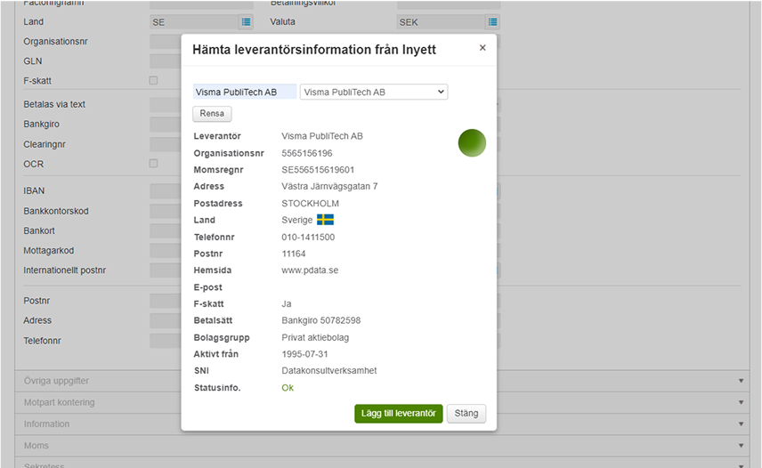Click the Land field containing SE
762x468 pixels.
[194, 22]
